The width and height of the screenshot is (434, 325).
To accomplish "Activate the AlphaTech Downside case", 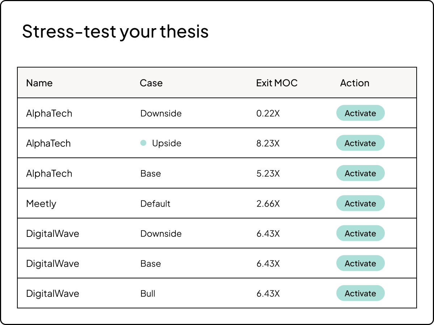I will click(x=360, y=113).
